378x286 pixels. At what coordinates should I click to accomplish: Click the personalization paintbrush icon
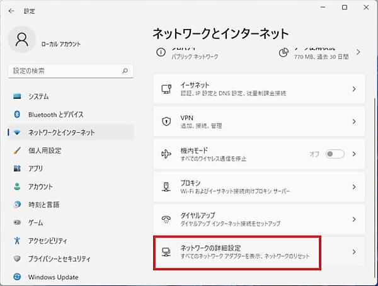[x=17, y=151]
